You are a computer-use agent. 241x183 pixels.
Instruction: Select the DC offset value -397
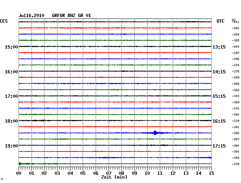[x=235, y=53]
